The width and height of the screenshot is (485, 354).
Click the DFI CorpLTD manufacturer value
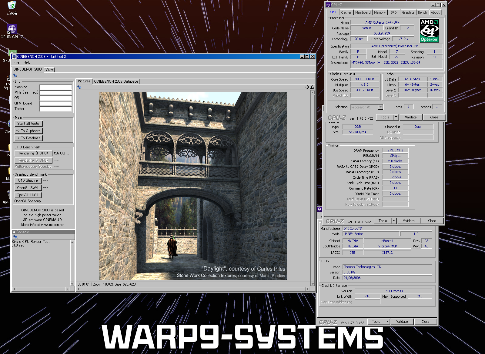387,228
